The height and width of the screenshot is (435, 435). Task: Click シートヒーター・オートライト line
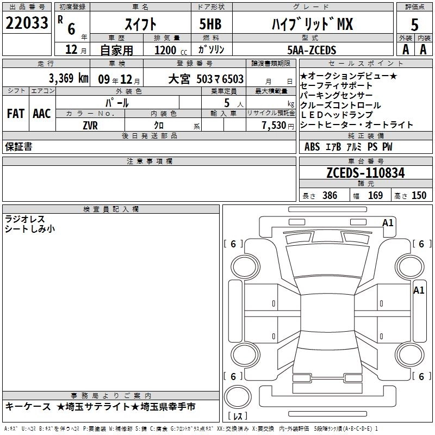pyautogui.click(x=357, y=125)
